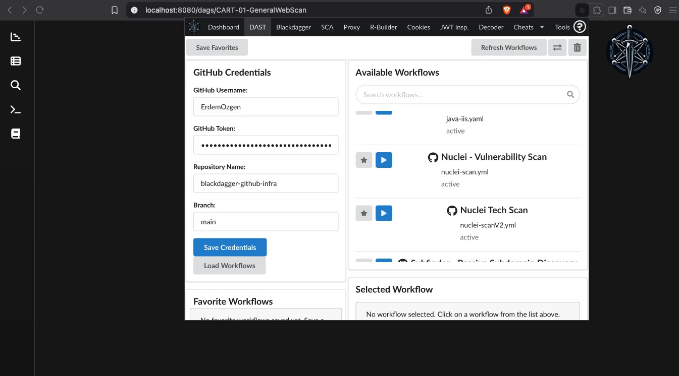Click the GitHub Credentials heading
679x376 pixels.
tap(232, 73)
